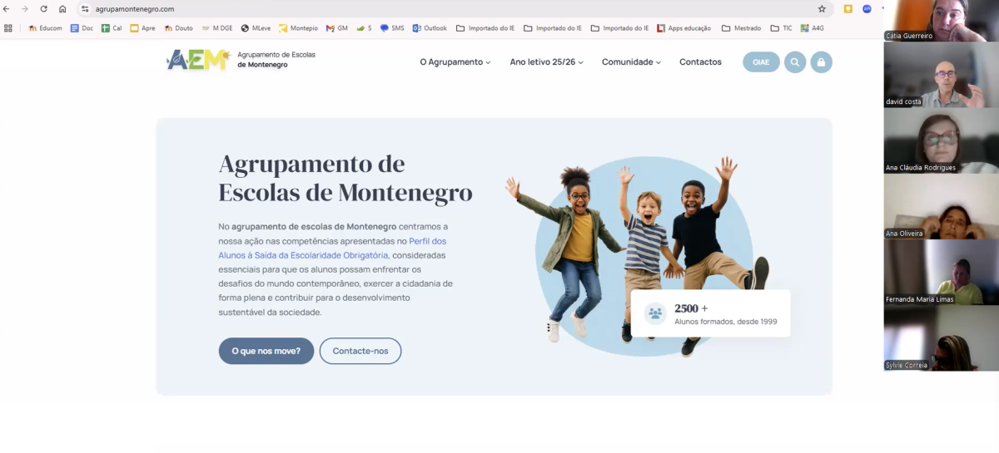Click the Contacte-nos button
Screen dimensions: 999x453
tap(360, 351)
